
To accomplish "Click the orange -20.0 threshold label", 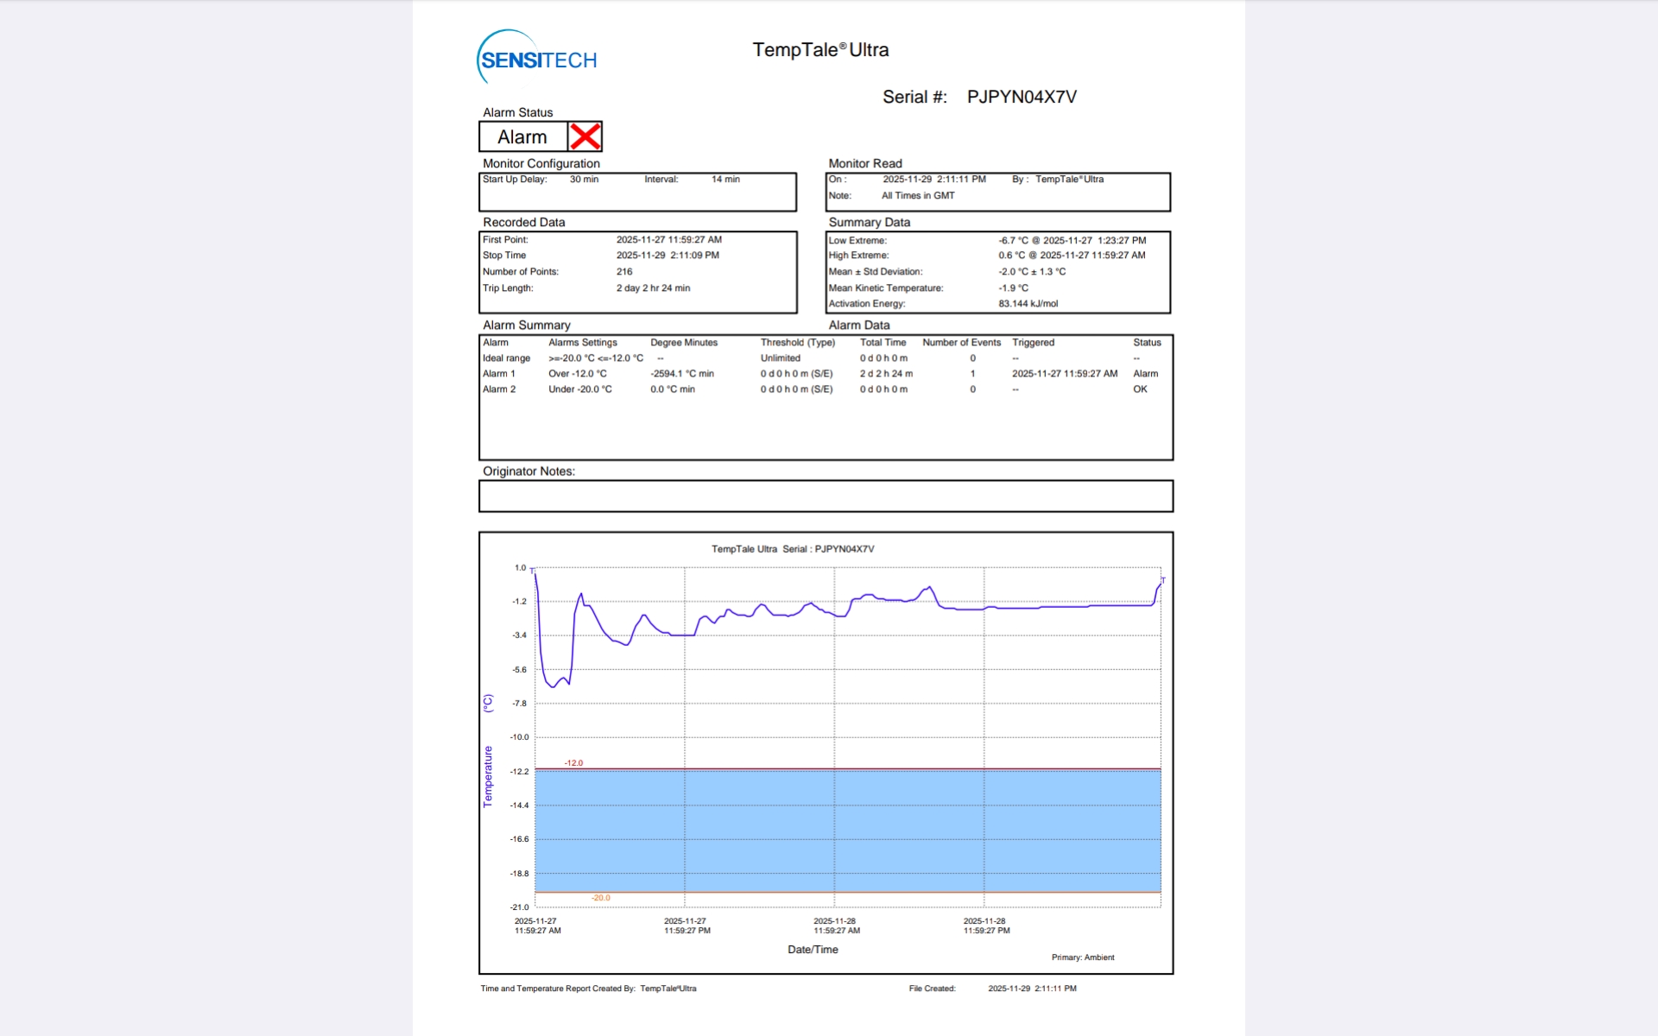I will (601, 898).
